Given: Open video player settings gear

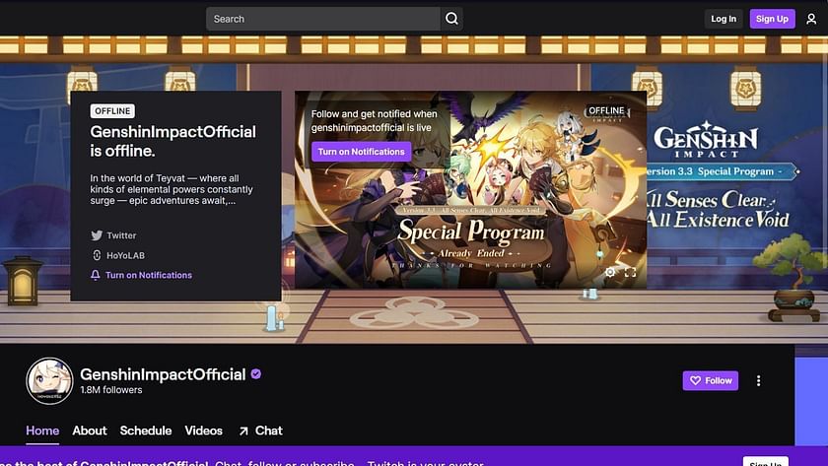Looking at the screenshot, I should [610, 272].
